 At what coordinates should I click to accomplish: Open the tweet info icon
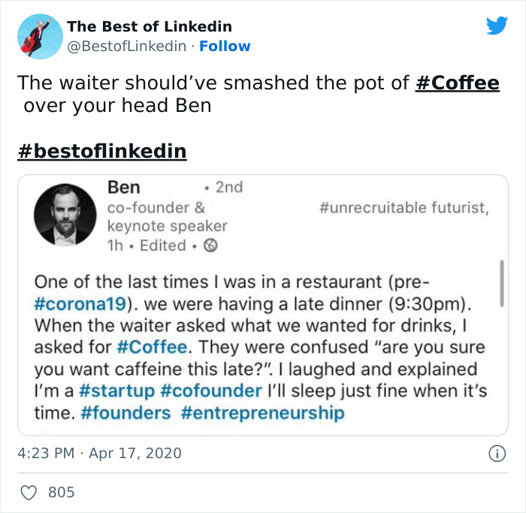pos(496,454)
